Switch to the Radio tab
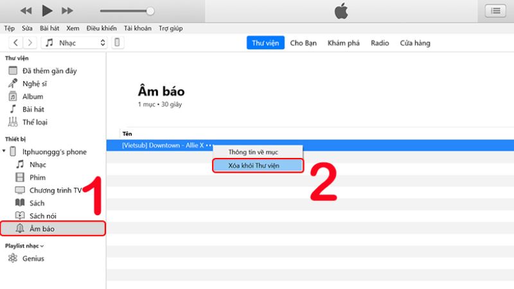514x289 pixels. [380, 43]
